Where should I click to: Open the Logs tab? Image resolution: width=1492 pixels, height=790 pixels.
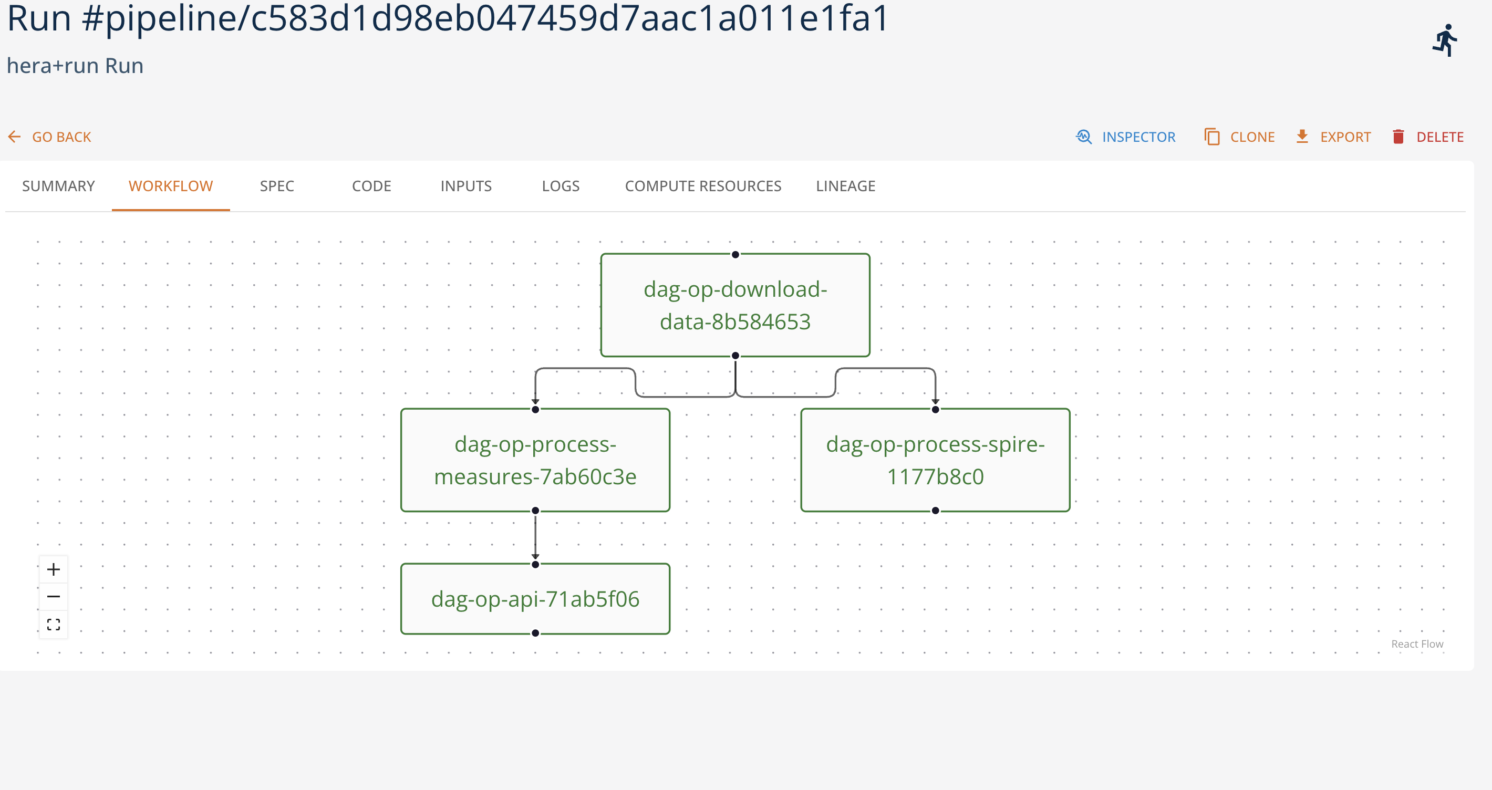click(561, 186)
